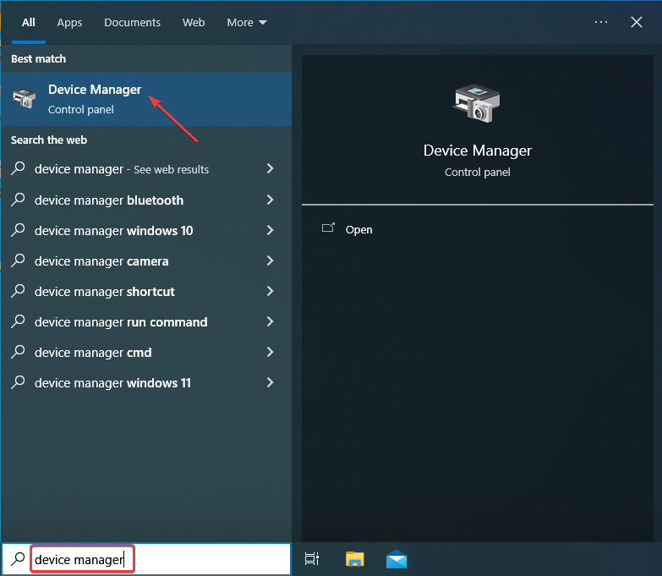The image size is (662, 576).
Task: Click the magnifier icon in search box
Action: click(18, 558)
